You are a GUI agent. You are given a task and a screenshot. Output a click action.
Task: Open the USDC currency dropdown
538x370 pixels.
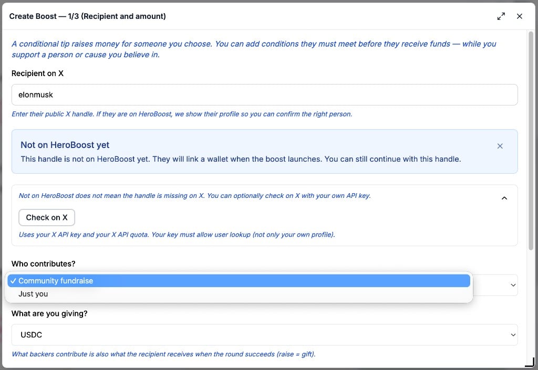click(265, 335)
